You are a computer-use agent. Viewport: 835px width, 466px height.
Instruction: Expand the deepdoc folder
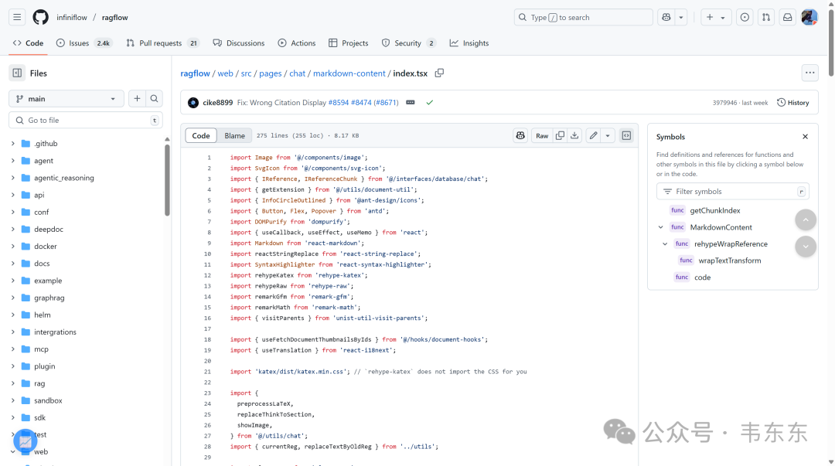(x=13, y=229)
